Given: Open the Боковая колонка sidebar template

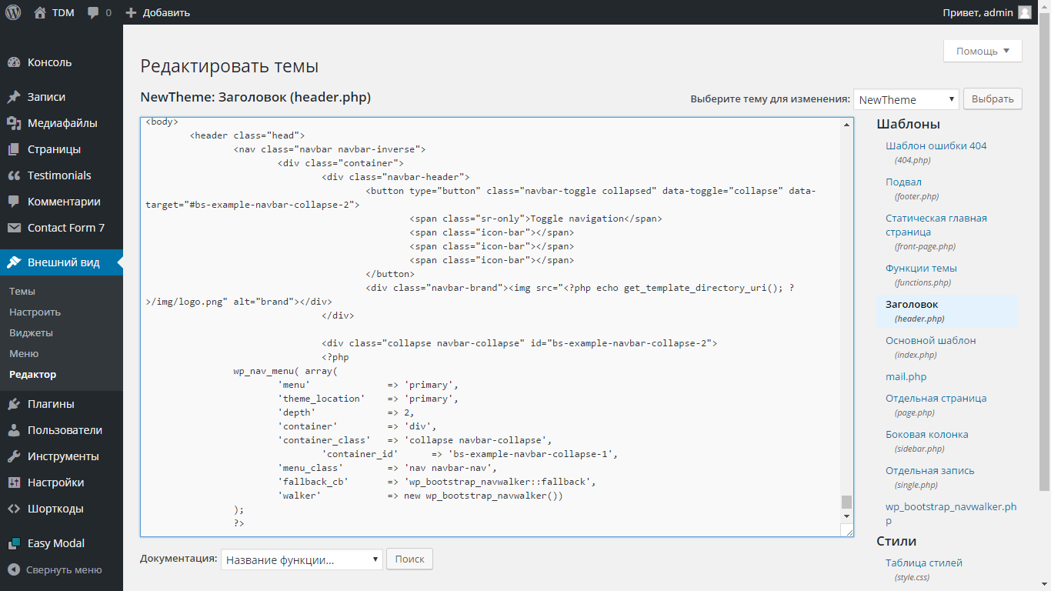Looking at the screenshot, I should 926,434.
